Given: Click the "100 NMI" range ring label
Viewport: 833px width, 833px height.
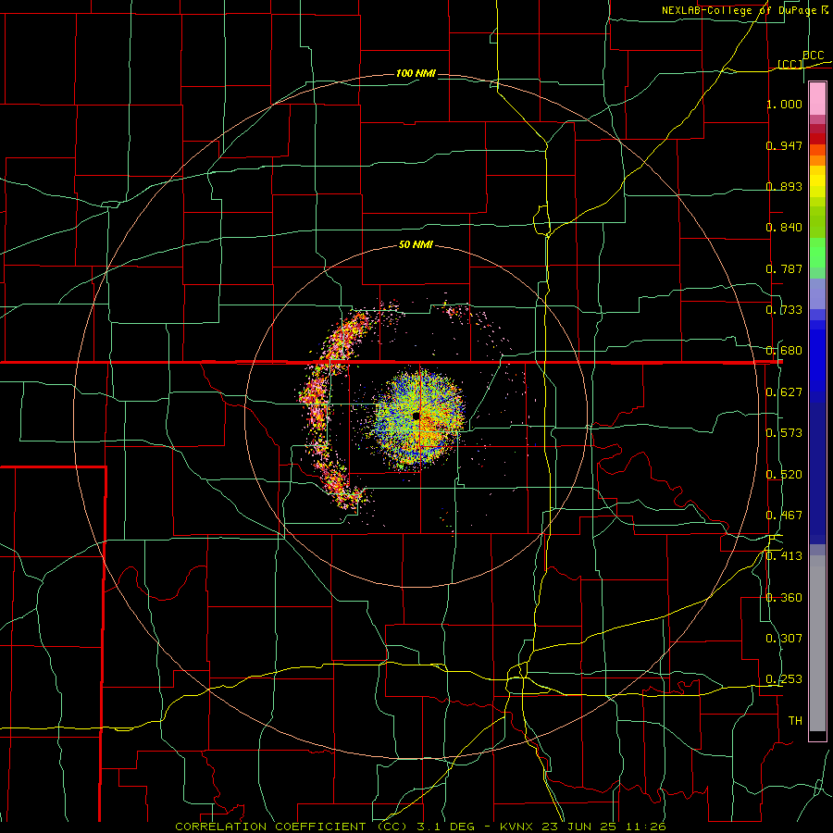Looking at the screenshot, I should coord(416,73).
